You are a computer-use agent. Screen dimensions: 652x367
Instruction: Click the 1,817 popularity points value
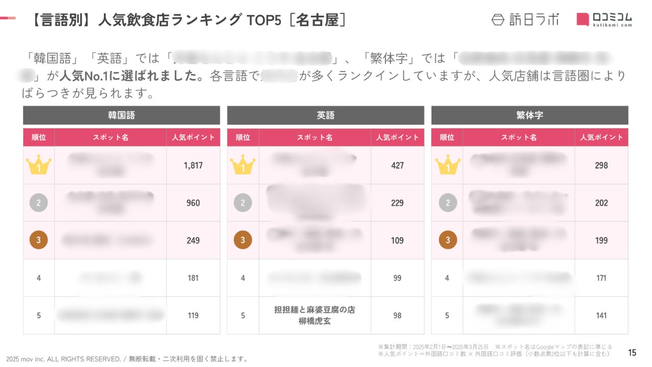(193, 165)
